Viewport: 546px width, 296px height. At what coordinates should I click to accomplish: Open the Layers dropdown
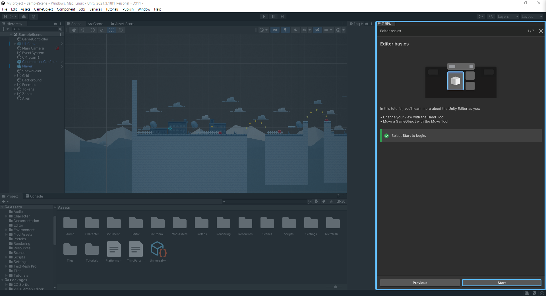508,17
